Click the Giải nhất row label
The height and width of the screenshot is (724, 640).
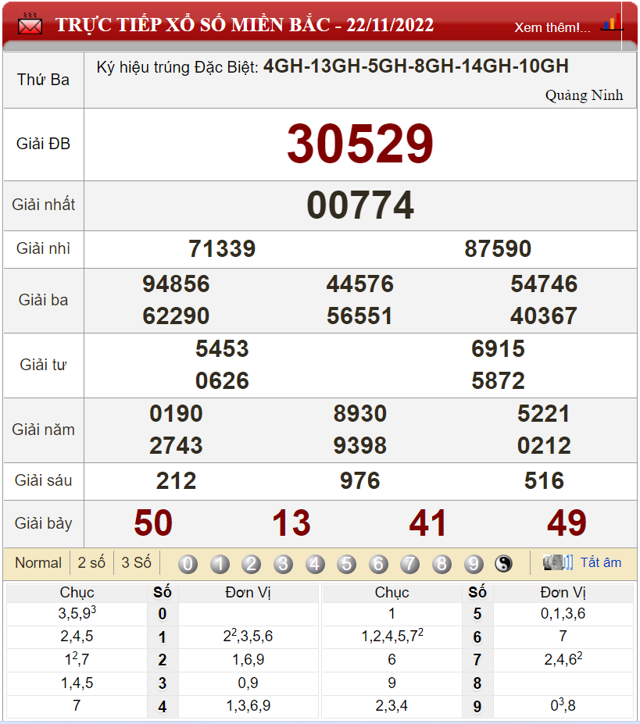(44, 205)
